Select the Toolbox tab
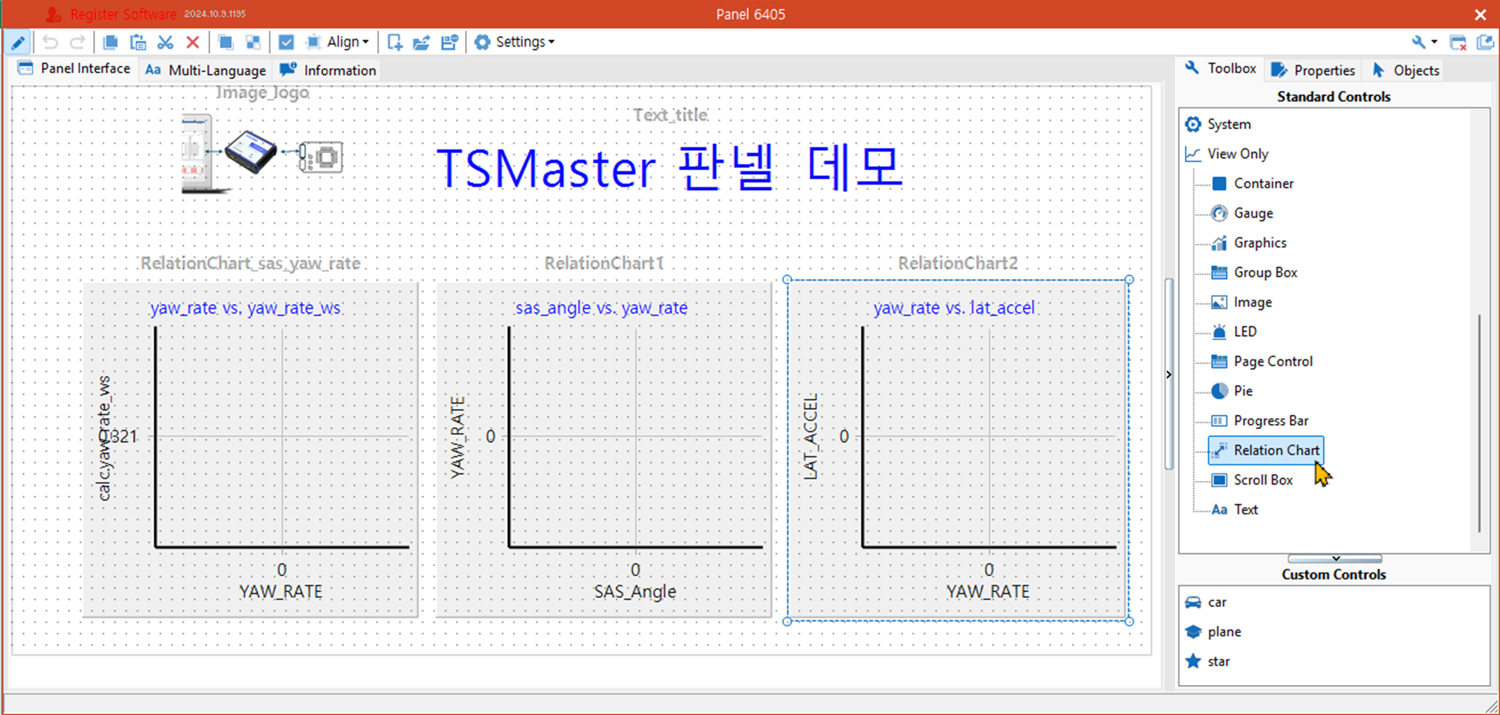 (1220, 68)
